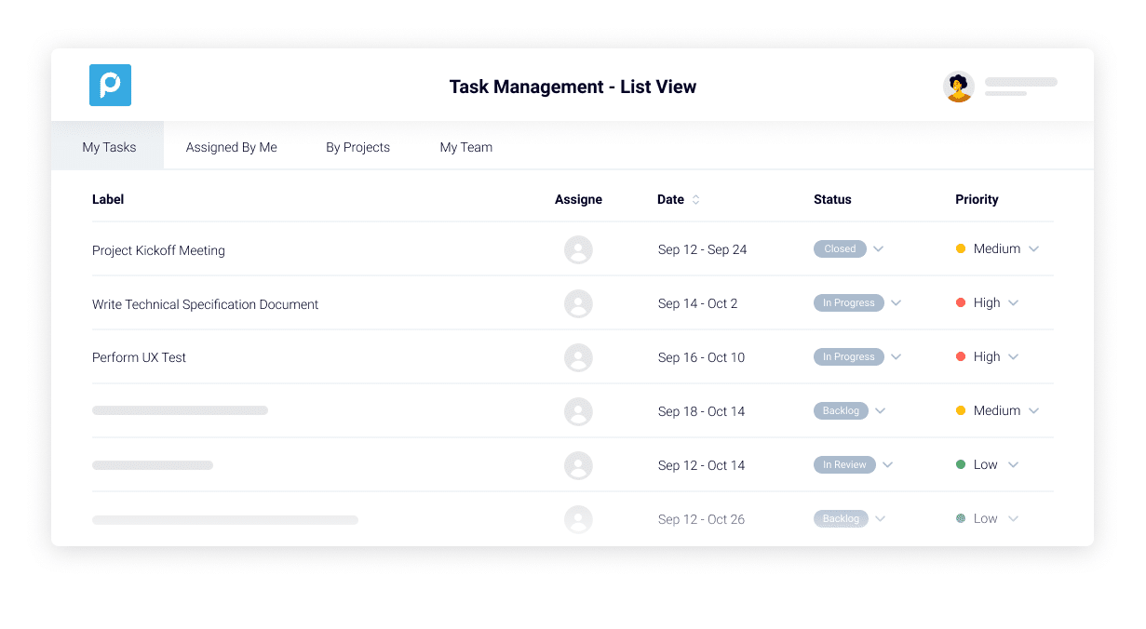Screen dimensions: 1146x629
Task: Expand the Closed status dropdown chevron
Action: (x=878, y=249)
